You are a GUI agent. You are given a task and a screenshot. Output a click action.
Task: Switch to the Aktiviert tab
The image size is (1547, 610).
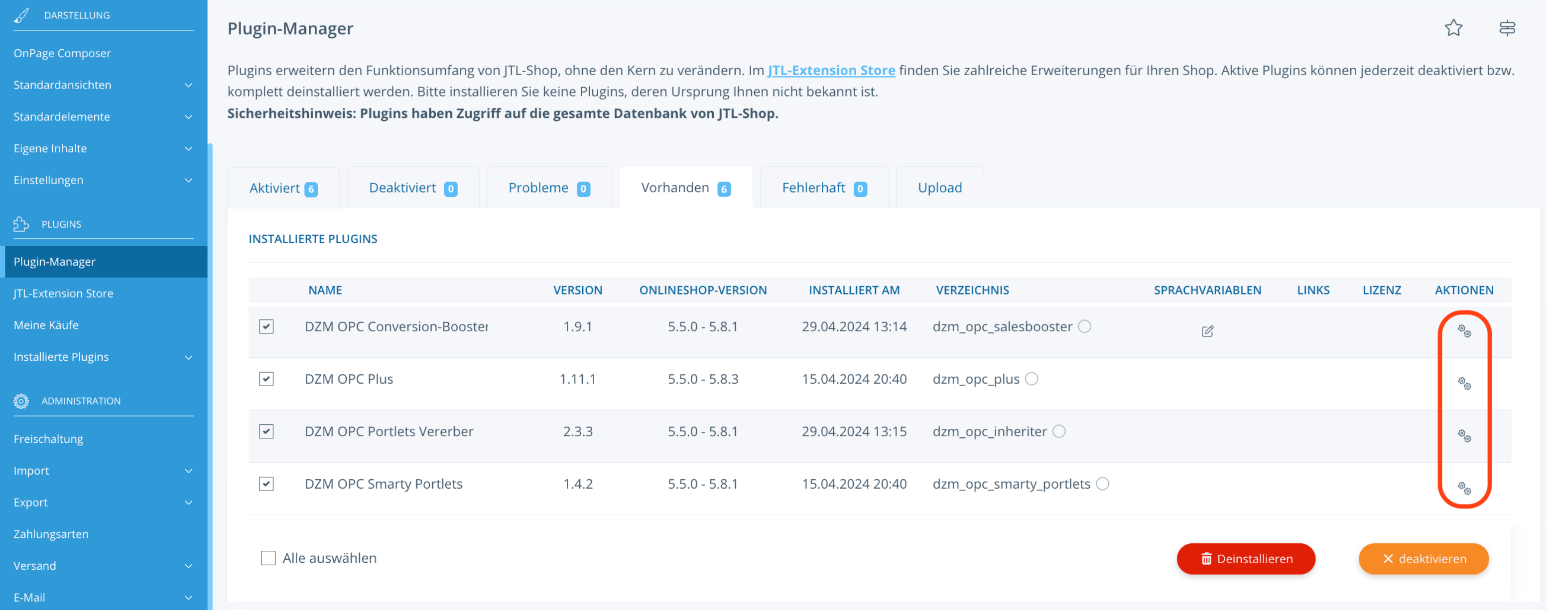[283, 188]
